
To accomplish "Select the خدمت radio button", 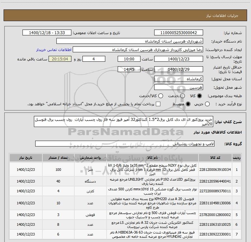I will [183, 96].
